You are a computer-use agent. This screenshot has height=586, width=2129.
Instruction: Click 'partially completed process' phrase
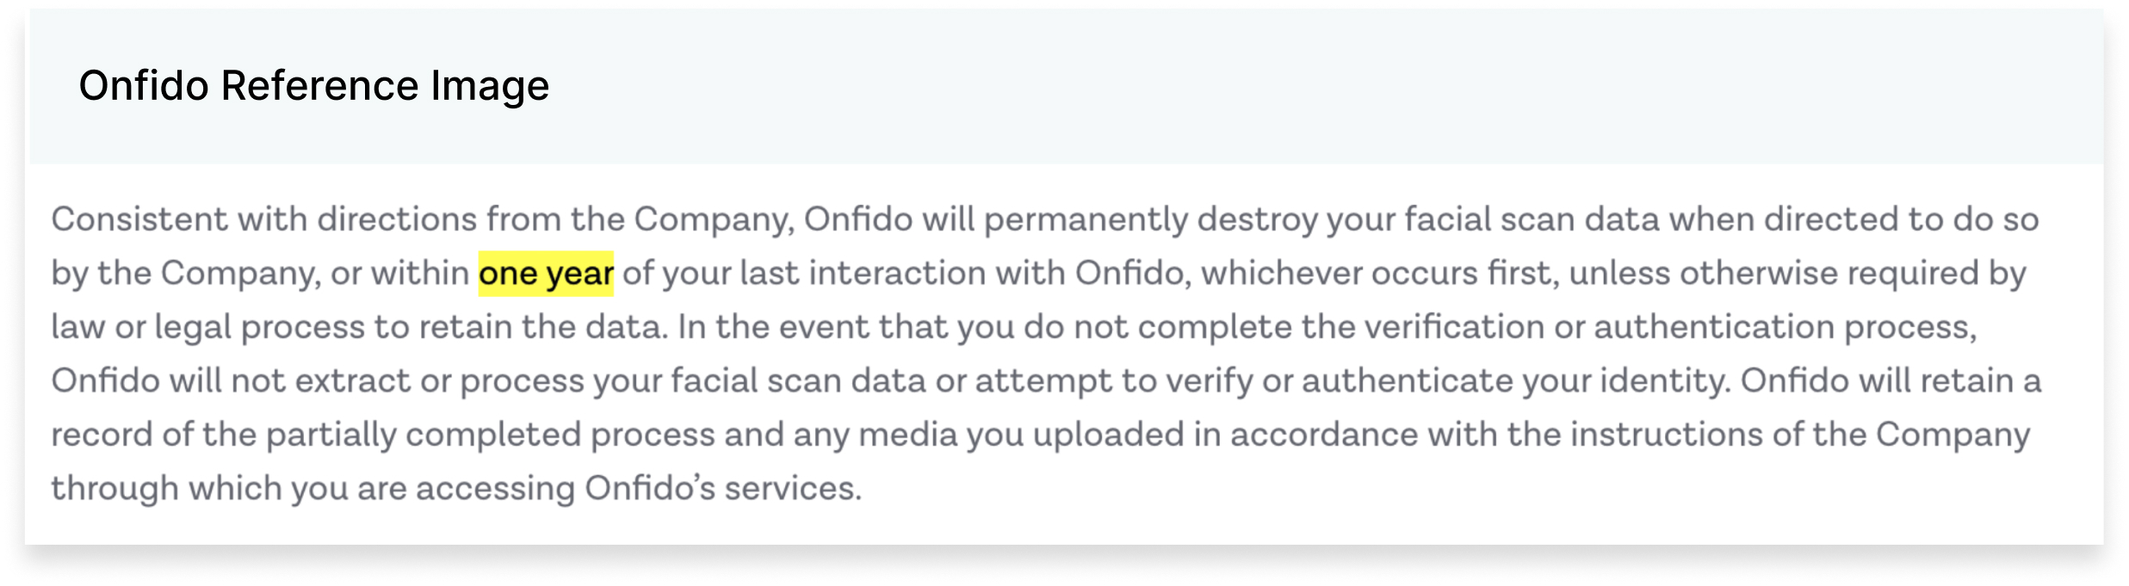click(490, 435)
